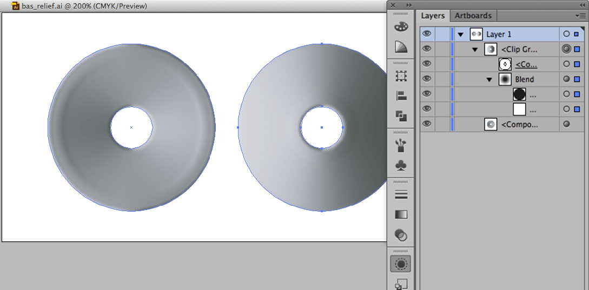
Task: Click target circle of the white square sublayer
Action: (x=566, y=109)
